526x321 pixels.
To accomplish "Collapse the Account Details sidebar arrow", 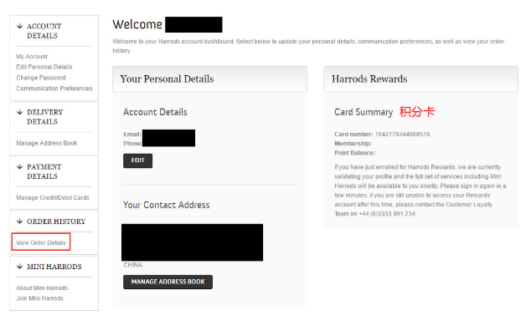I will coord(20,26).
